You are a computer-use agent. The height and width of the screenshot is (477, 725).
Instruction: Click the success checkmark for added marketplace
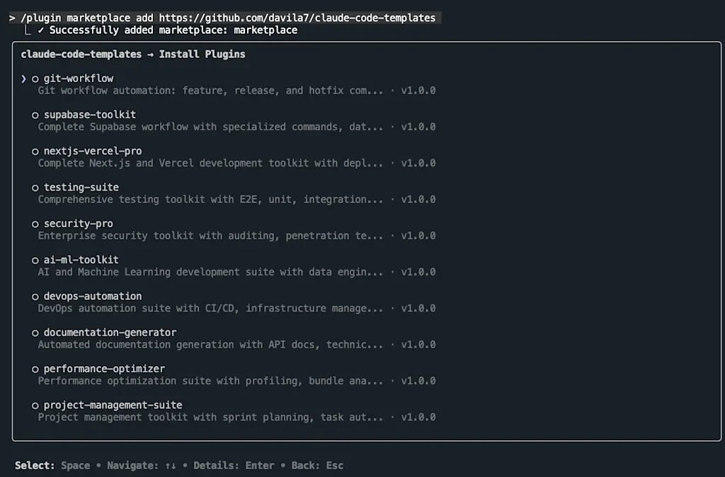(x=40, y=30)
